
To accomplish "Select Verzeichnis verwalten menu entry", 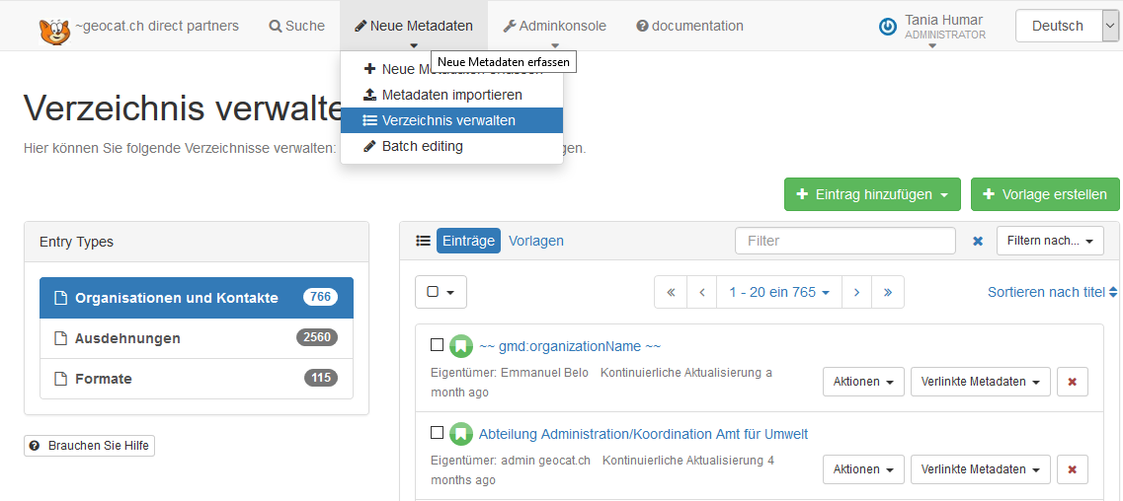I will click(452, 120).
